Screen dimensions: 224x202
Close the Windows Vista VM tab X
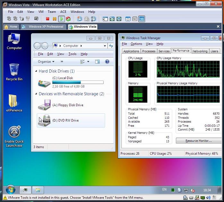click(218, 26)
